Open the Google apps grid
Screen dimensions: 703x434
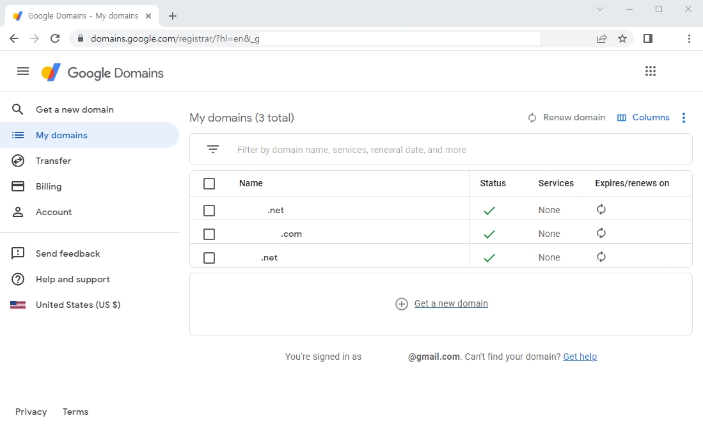(x=650, y=71)
